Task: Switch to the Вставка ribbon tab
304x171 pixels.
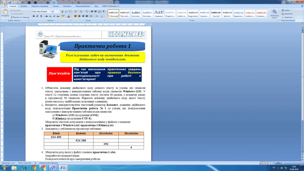Action: 24,6
